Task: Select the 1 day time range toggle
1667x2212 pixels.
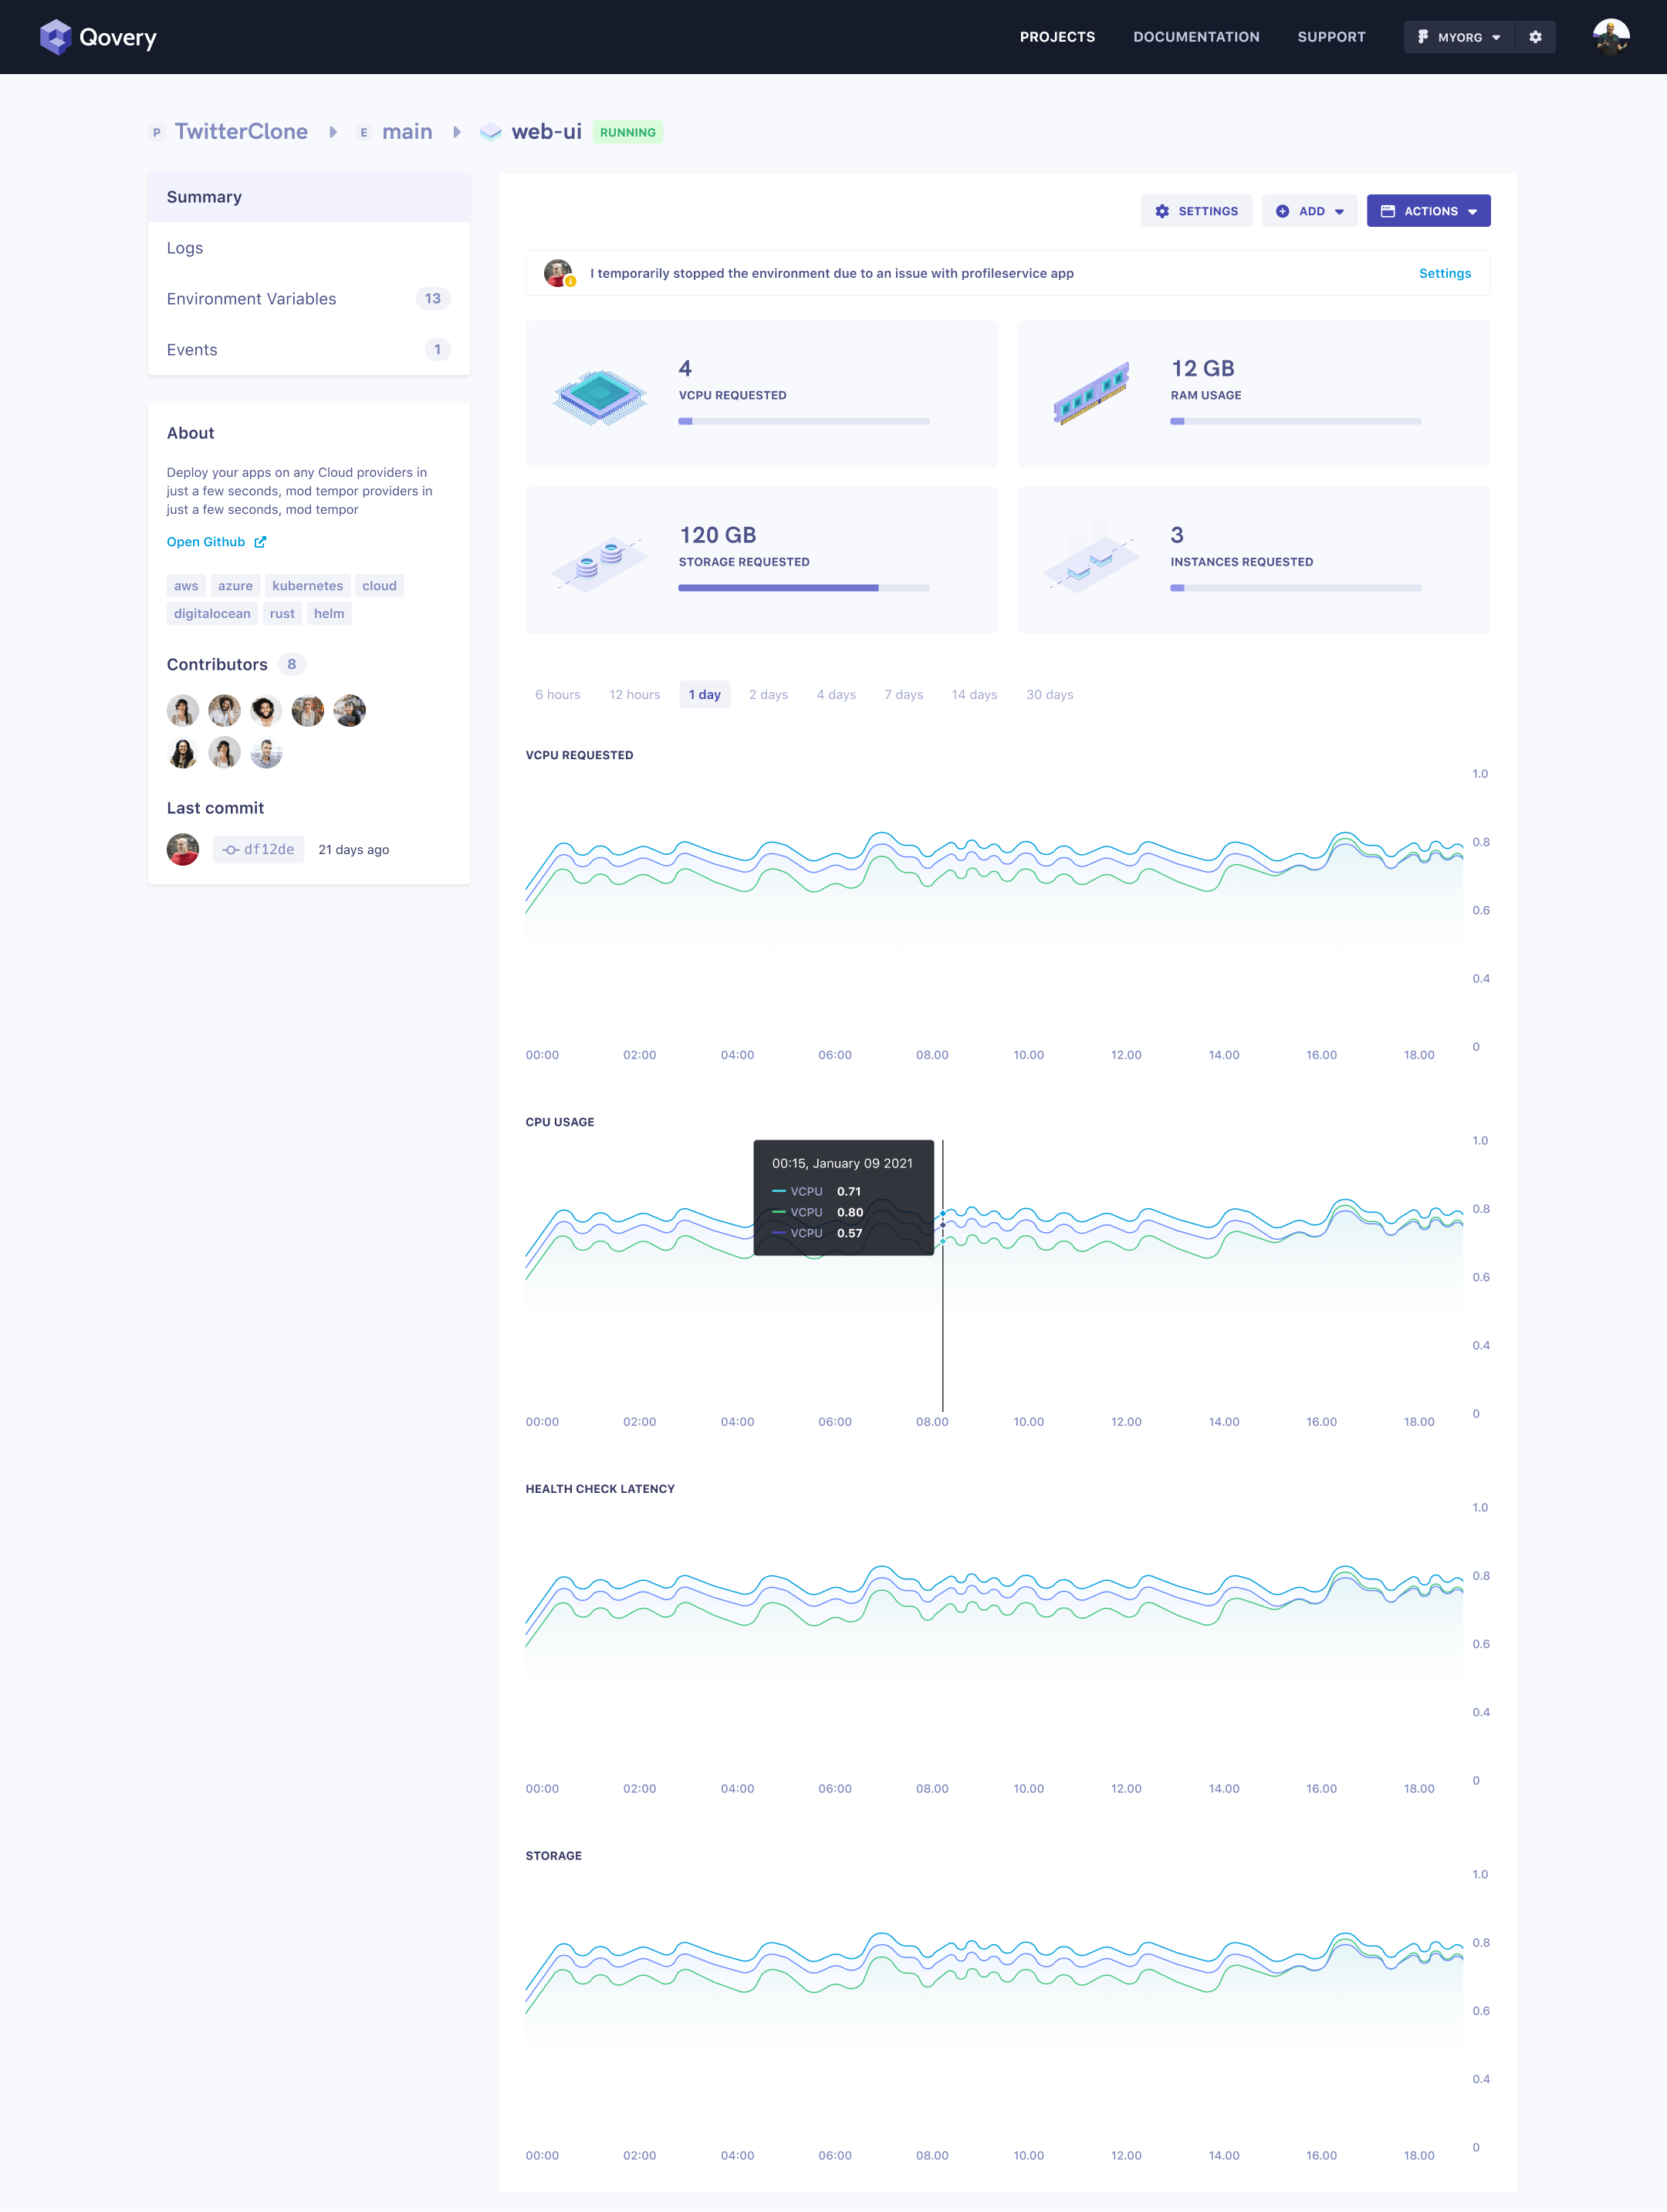Action: (x=702, y=694)
